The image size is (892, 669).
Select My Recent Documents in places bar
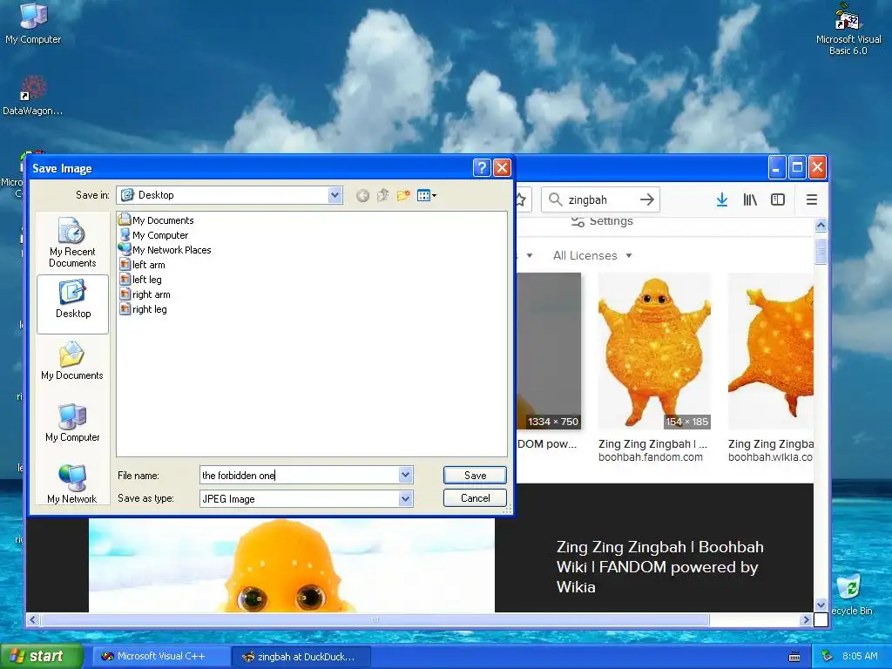(x=72, y=242)
